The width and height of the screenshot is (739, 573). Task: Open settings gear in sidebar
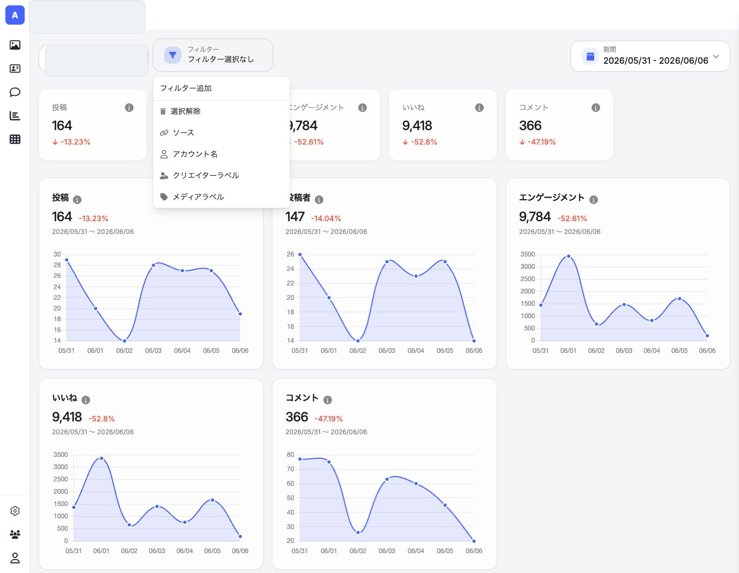pos(15,511)
